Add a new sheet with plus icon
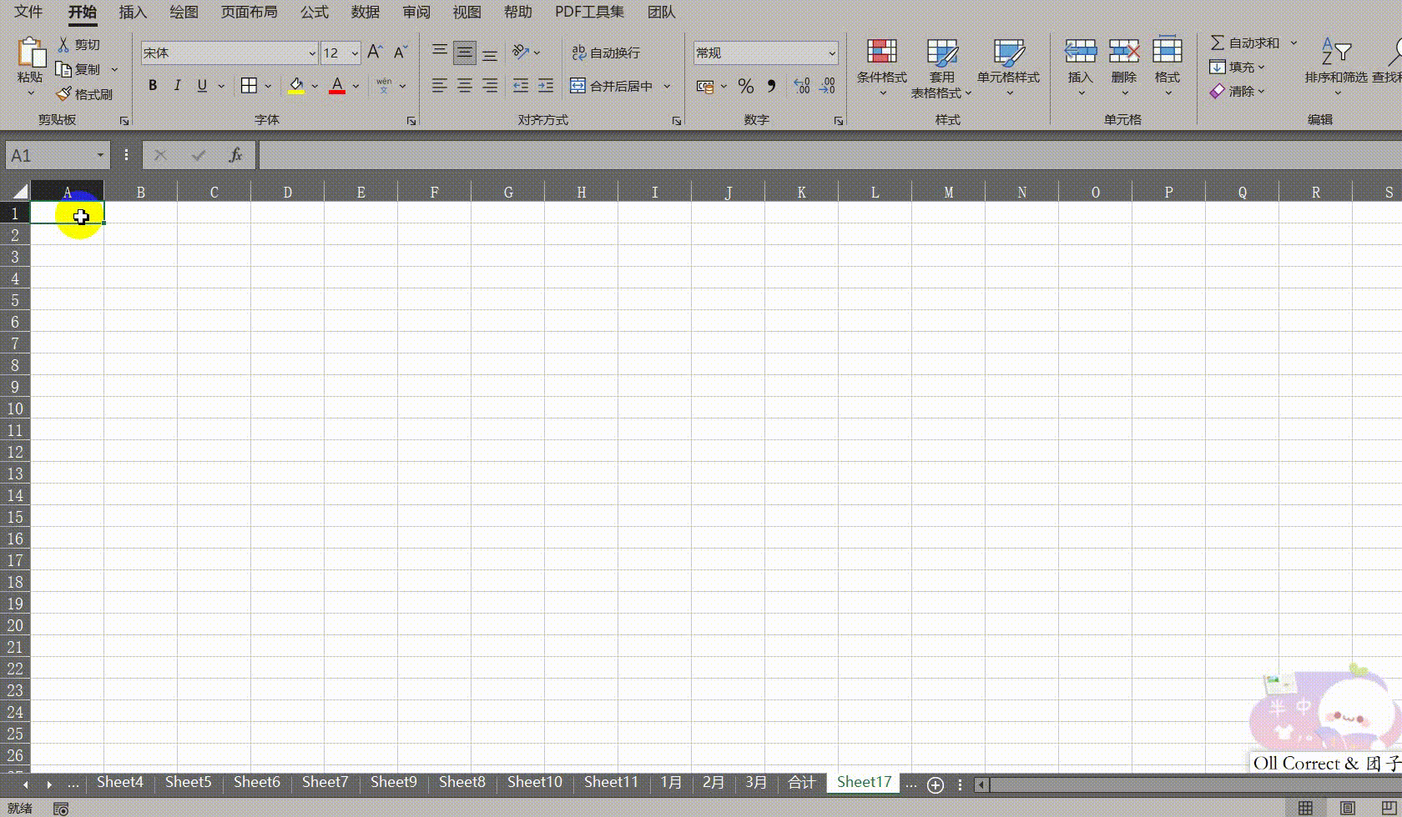Viewport: 1402px width, 817px height. pos(936,784)
